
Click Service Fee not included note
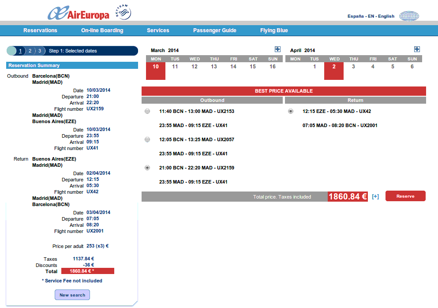pos(72,281)
